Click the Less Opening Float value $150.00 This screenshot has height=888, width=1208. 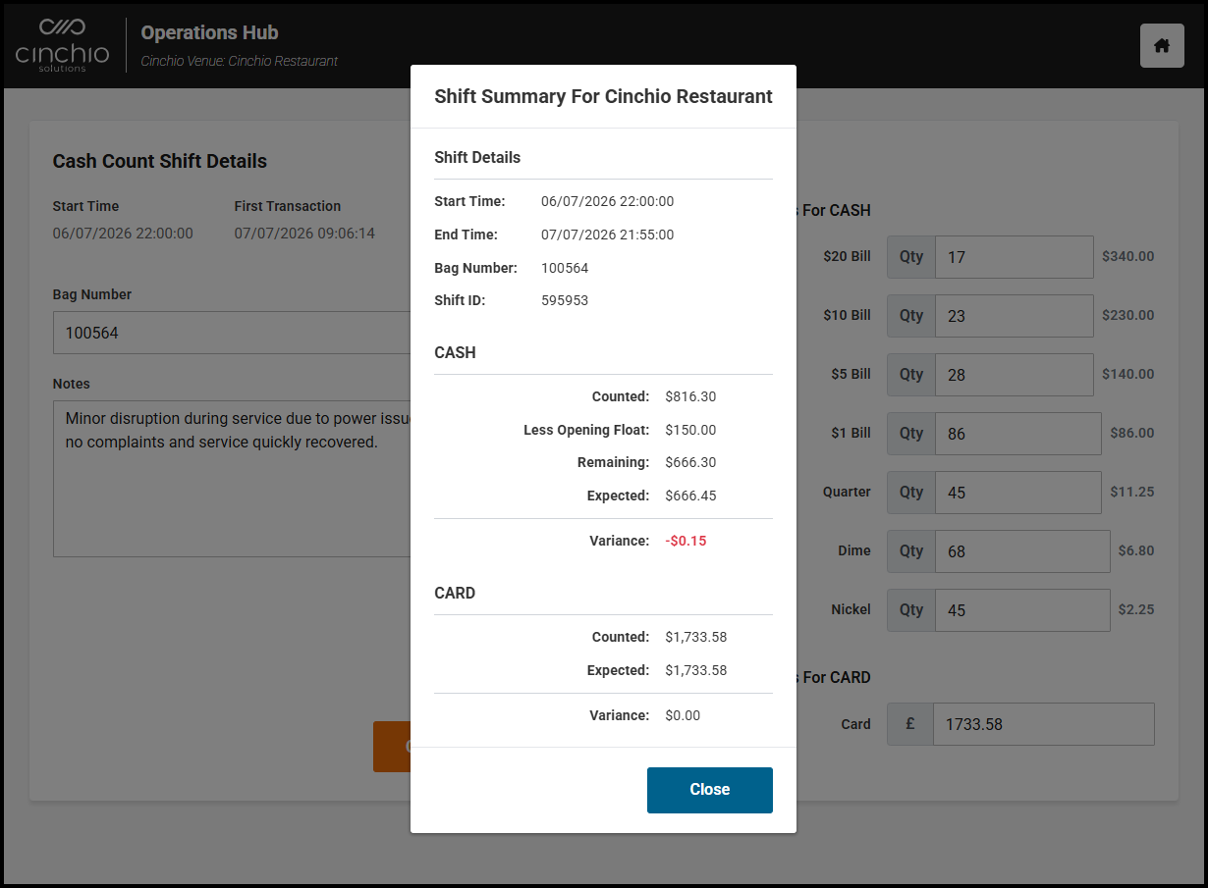pos(690,430)
